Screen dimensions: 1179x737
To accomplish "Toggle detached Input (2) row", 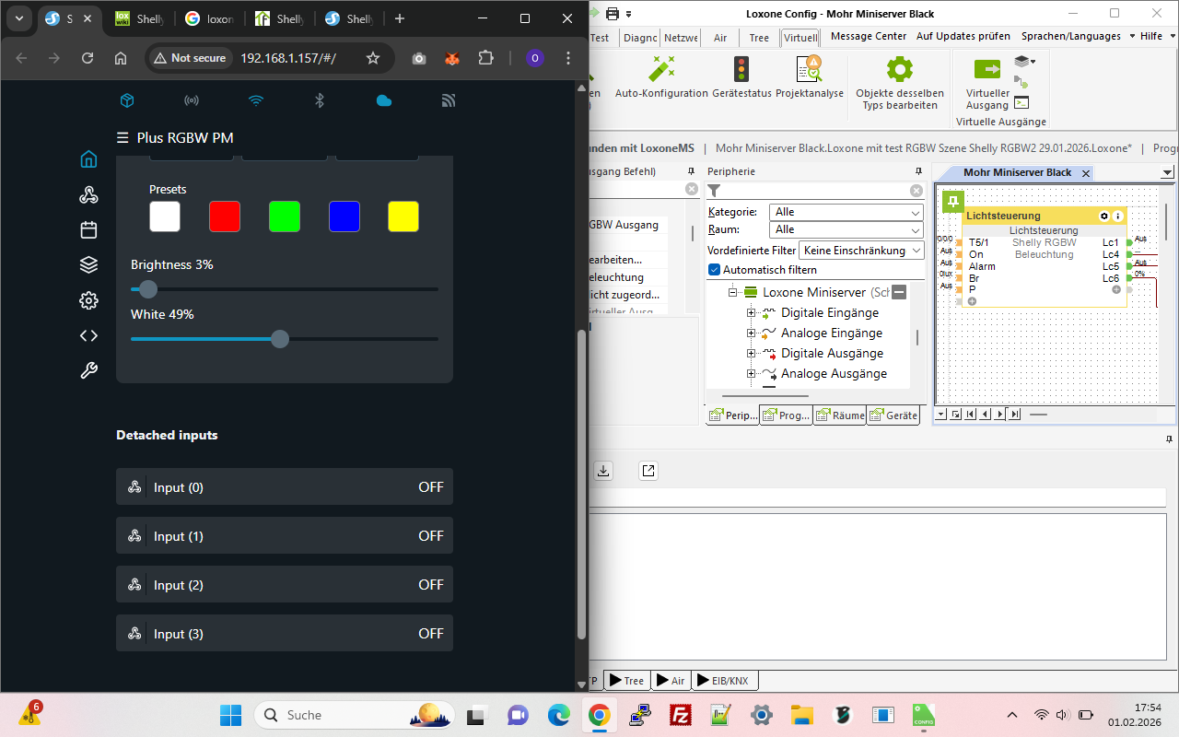I will 285,585.
